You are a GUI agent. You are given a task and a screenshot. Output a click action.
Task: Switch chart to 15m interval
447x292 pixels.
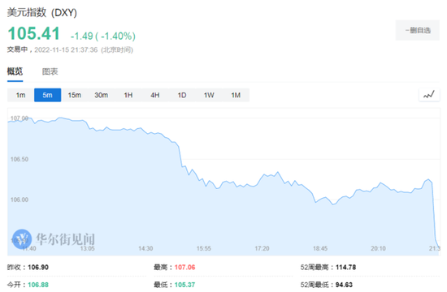[x=75, y=95]
